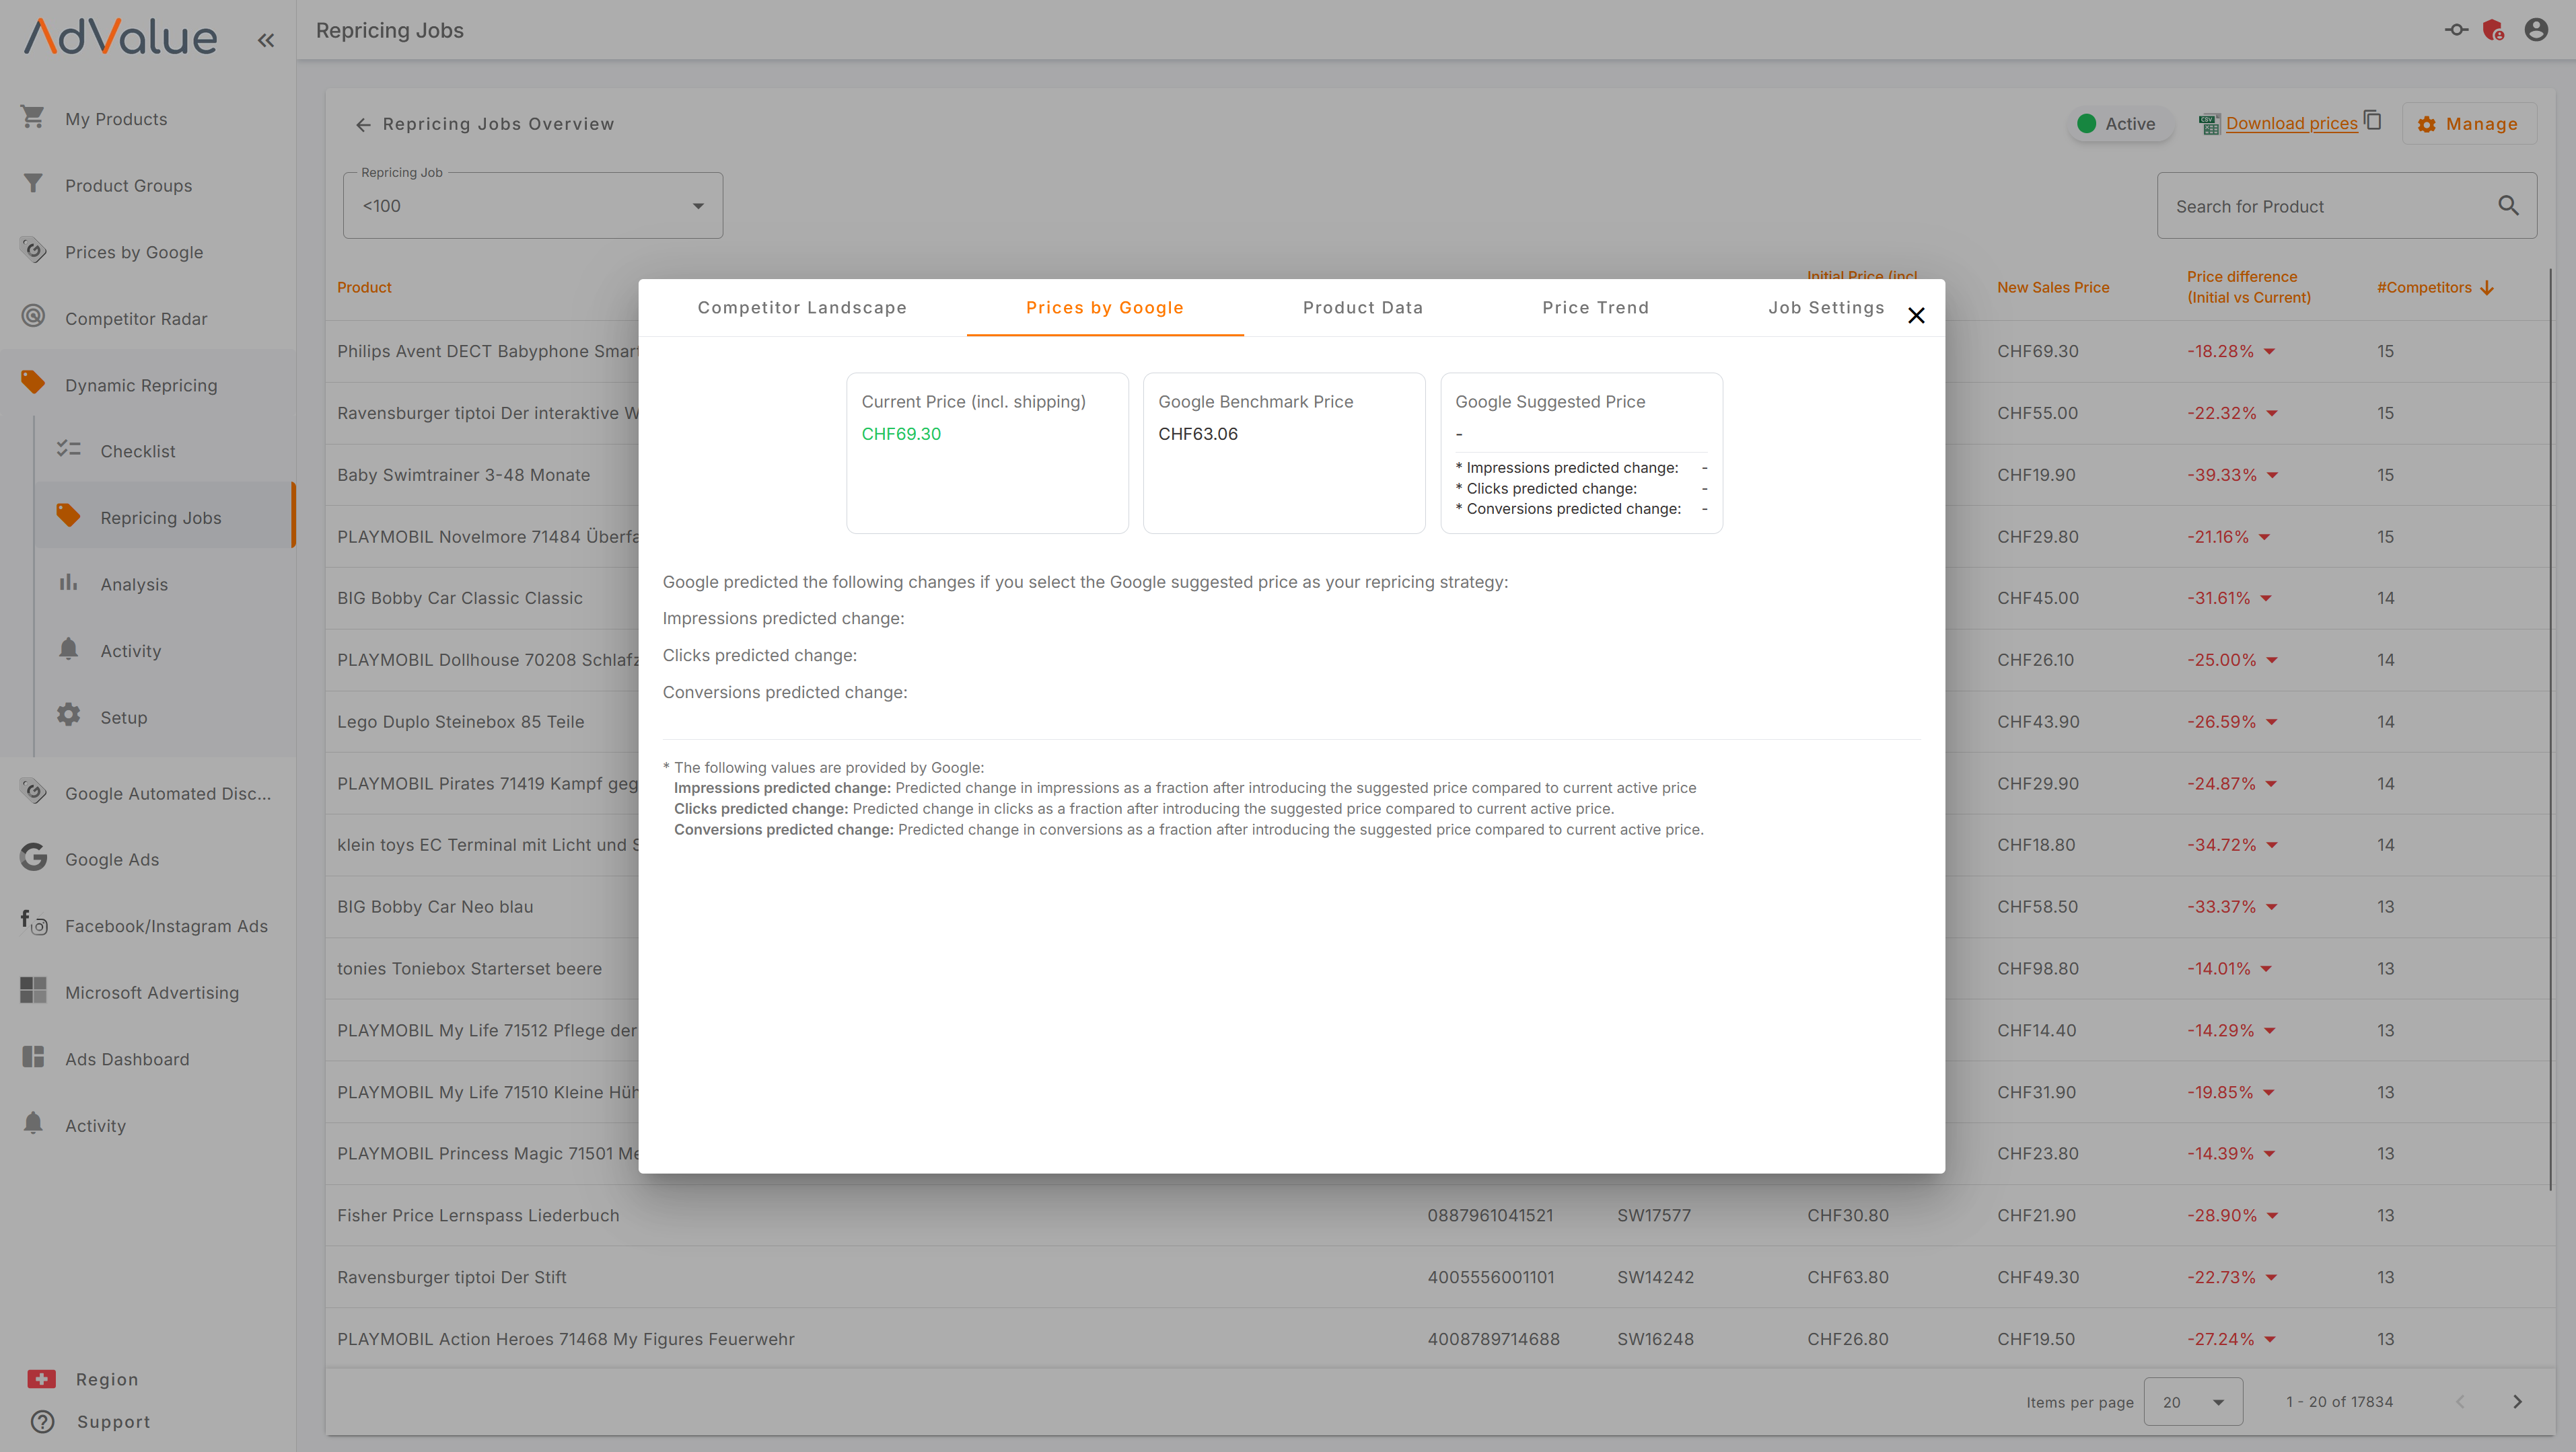Click SW17577 SKU cell
The image size is (2576, 1452).
[x=1654, y=1215]
